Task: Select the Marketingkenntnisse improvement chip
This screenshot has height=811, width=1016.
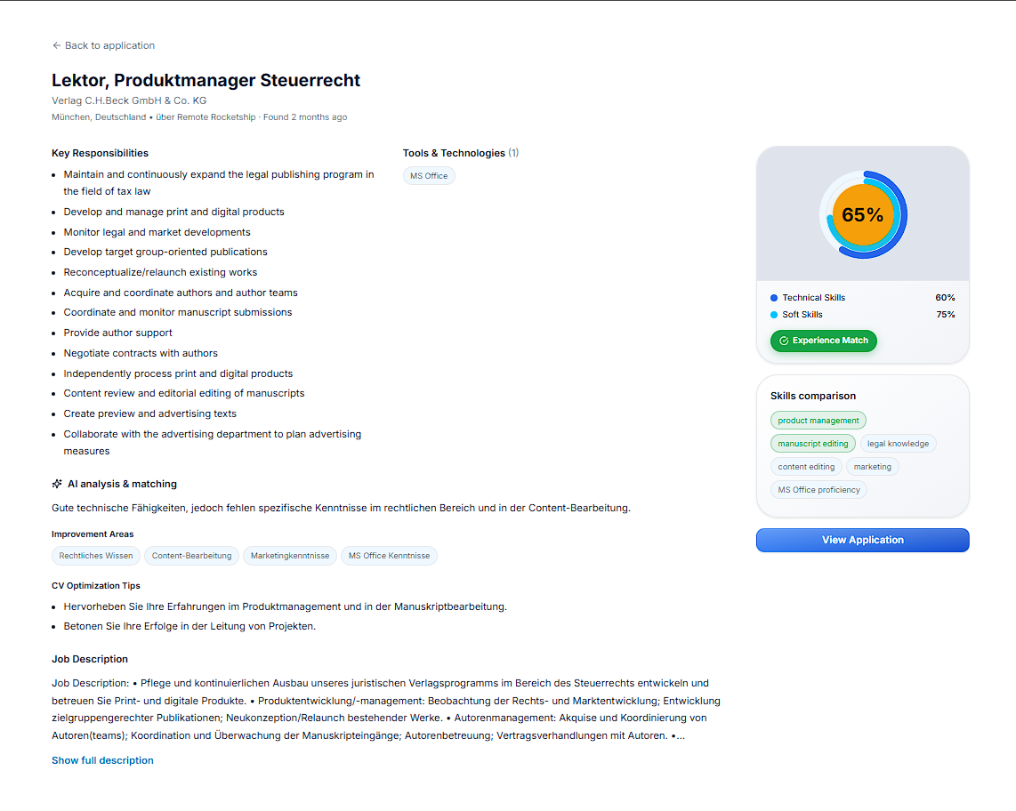Action: coord(290,556)
